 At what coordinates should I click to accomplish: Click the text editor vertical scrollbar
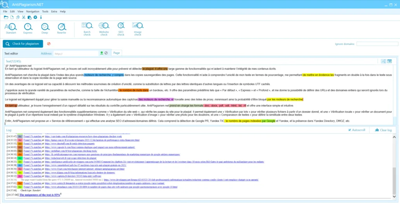[x=395, y=94]
